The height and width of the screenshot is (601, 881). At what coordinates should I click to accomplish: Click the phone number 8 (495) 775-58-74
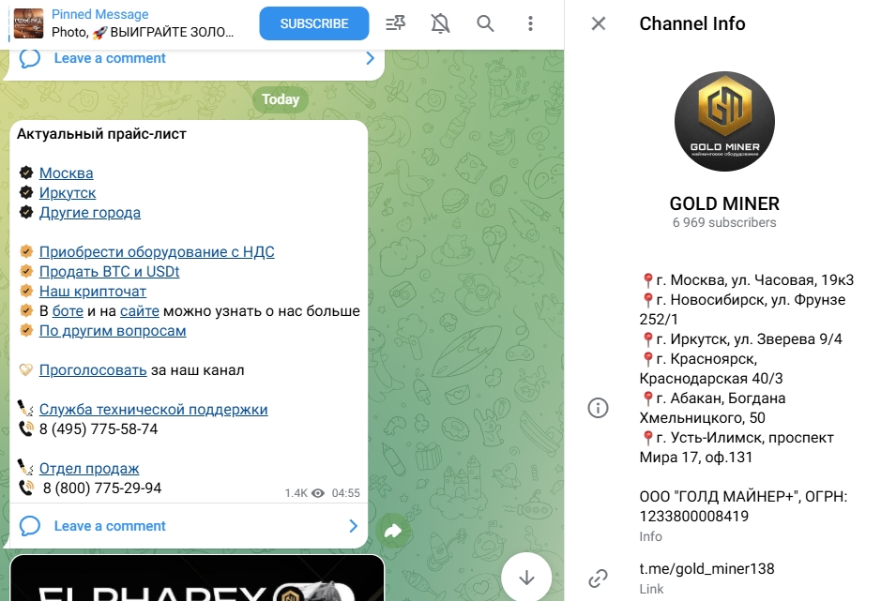coord(99,429)
